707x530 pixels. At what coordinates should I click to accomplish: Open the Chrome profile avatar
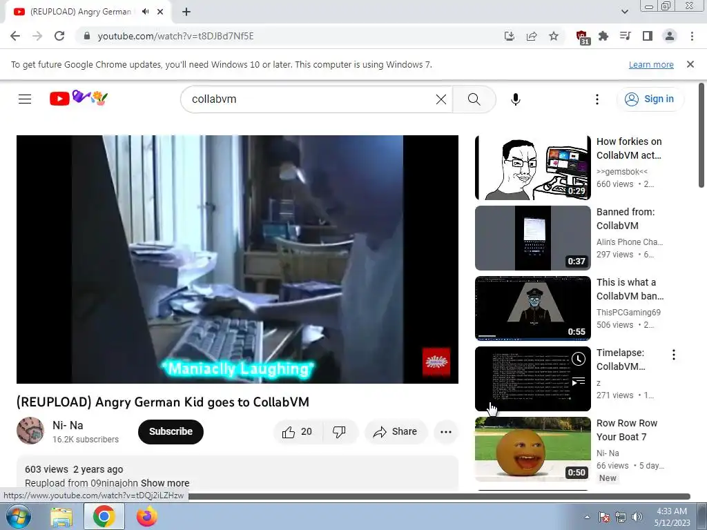pyautogui.click(x=670, y=36)
